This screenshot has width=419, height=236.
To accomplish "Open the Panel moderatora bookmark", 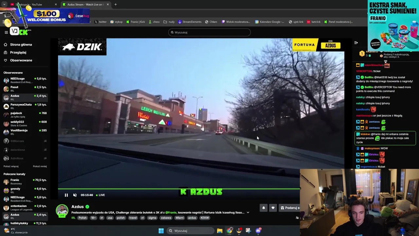I will pos(338,22).
